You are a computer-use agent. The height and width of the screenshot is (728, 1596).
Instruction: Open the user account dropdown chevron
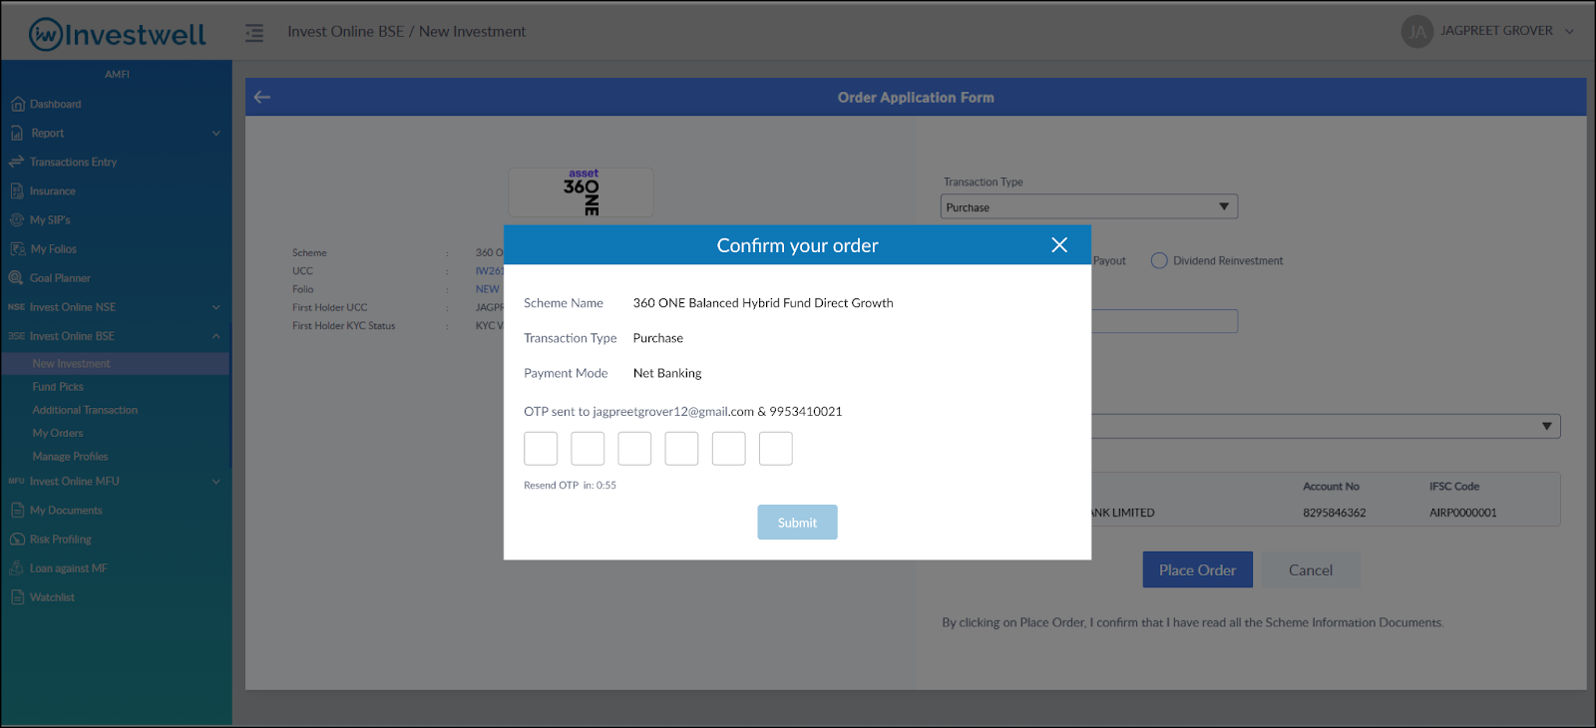pos(1569,31)
